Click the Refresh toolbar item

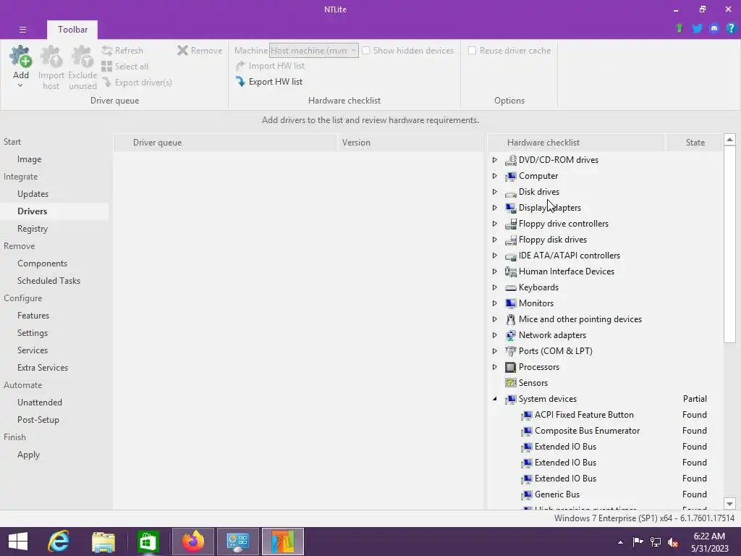coord(122,50)
